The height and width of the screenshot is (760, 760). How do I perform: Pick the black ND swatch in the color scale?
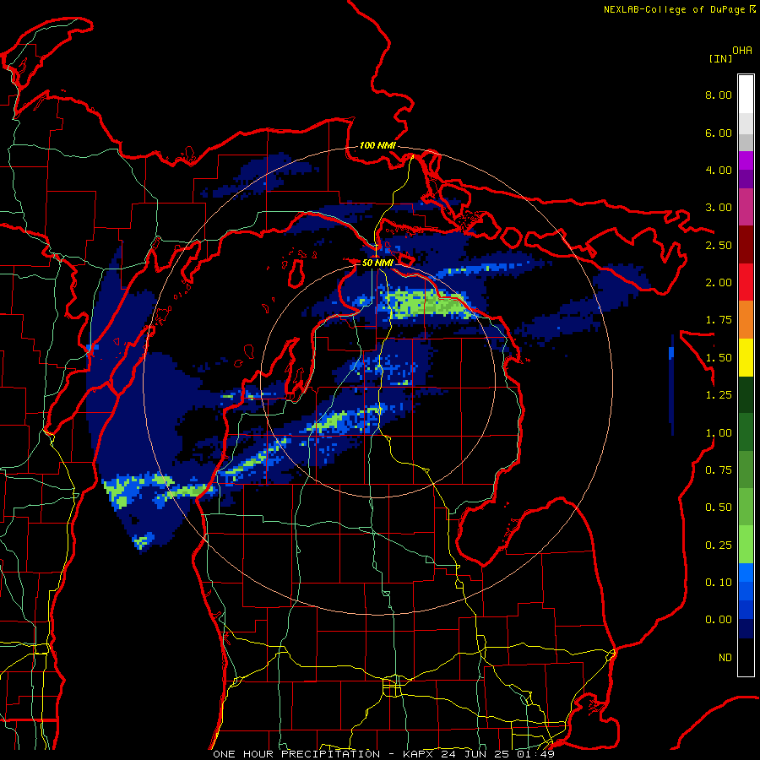click(746, 658)
